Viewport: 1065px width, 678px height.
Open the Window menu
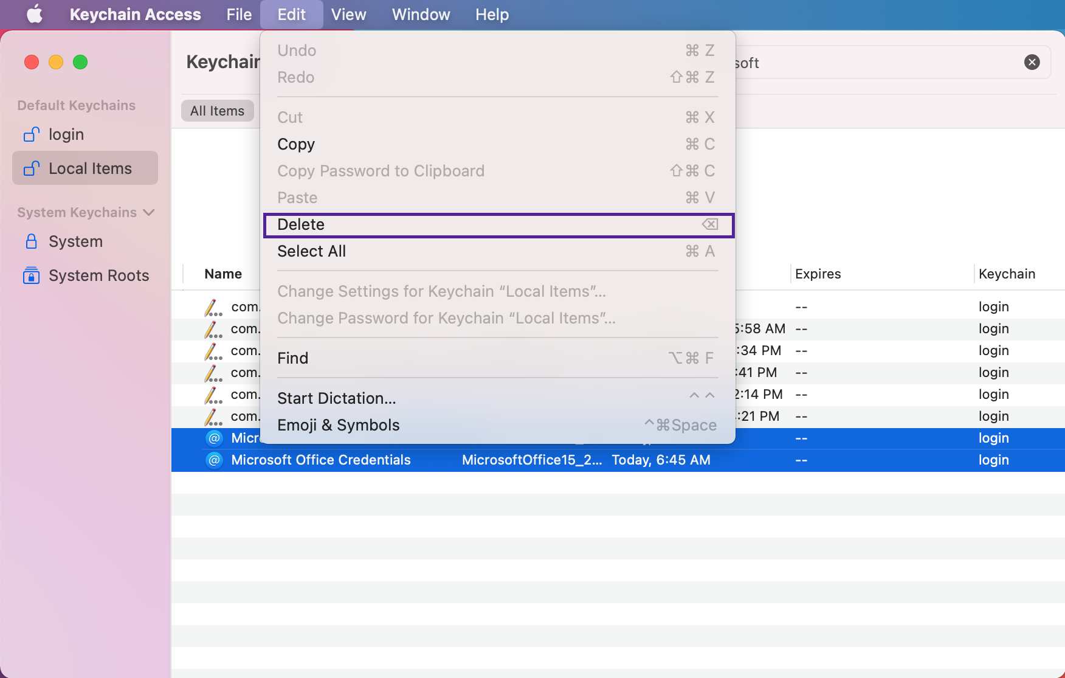tap(421, 14)
